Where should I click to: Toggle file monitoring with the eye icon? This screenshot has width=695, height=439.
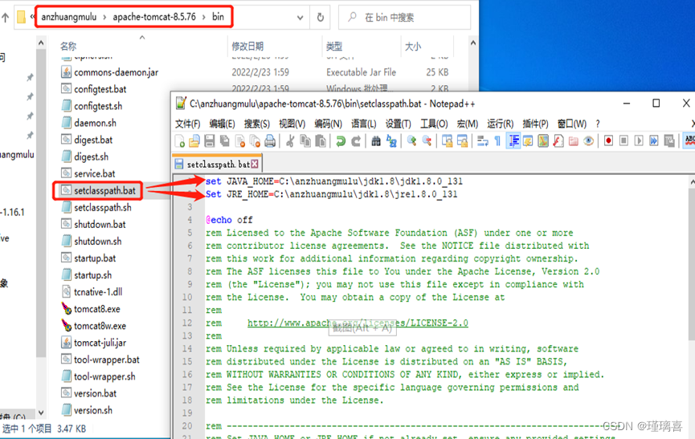588,141
